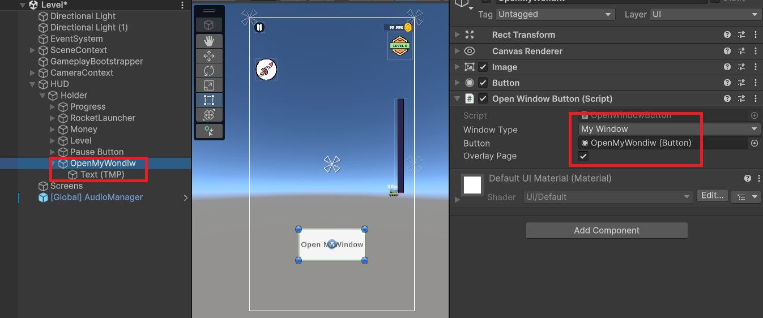
Task: Disable the Image component checkbox
Action: pos(483,67)
